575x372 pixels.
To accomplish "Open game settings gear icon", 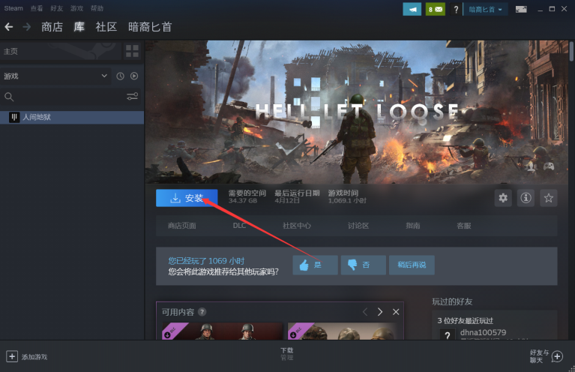I will 503,198.
